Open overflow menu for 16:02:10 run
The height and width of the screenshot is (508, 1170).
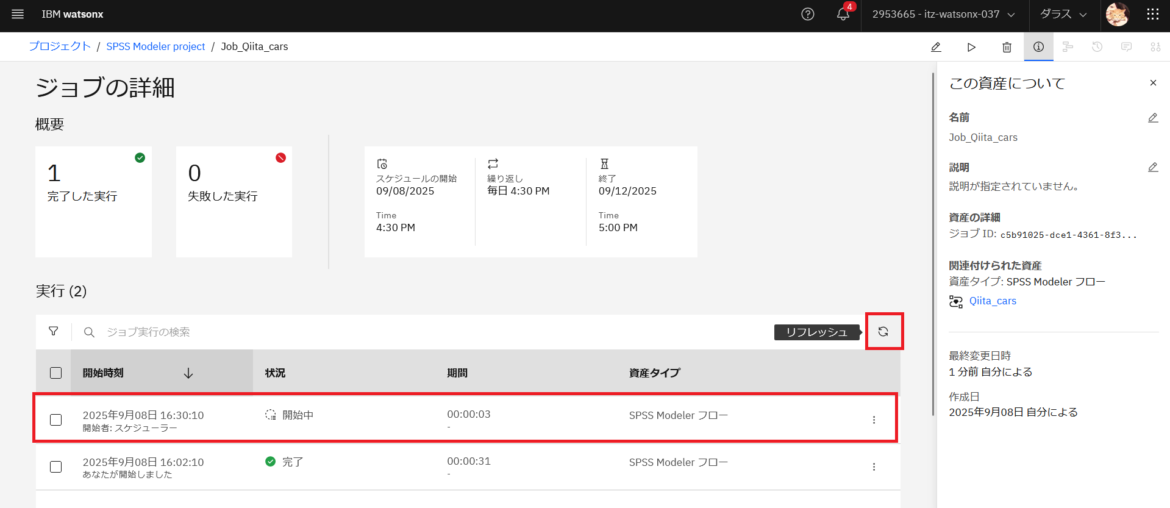coord(874,467)
